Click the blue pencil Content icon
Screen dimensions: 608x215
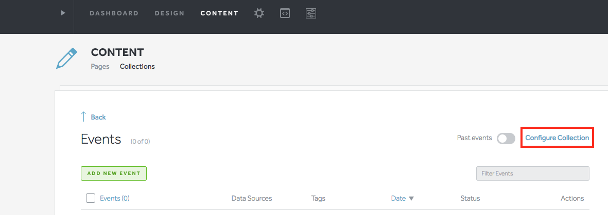(66, 58)
